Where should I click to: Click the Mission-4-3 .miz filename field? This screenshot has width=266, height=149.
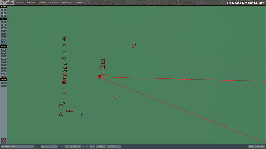[17, 146]
